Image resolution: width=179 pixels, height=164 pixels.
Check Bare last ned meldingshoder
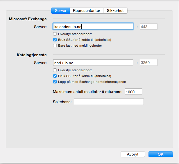coord(55,45)
